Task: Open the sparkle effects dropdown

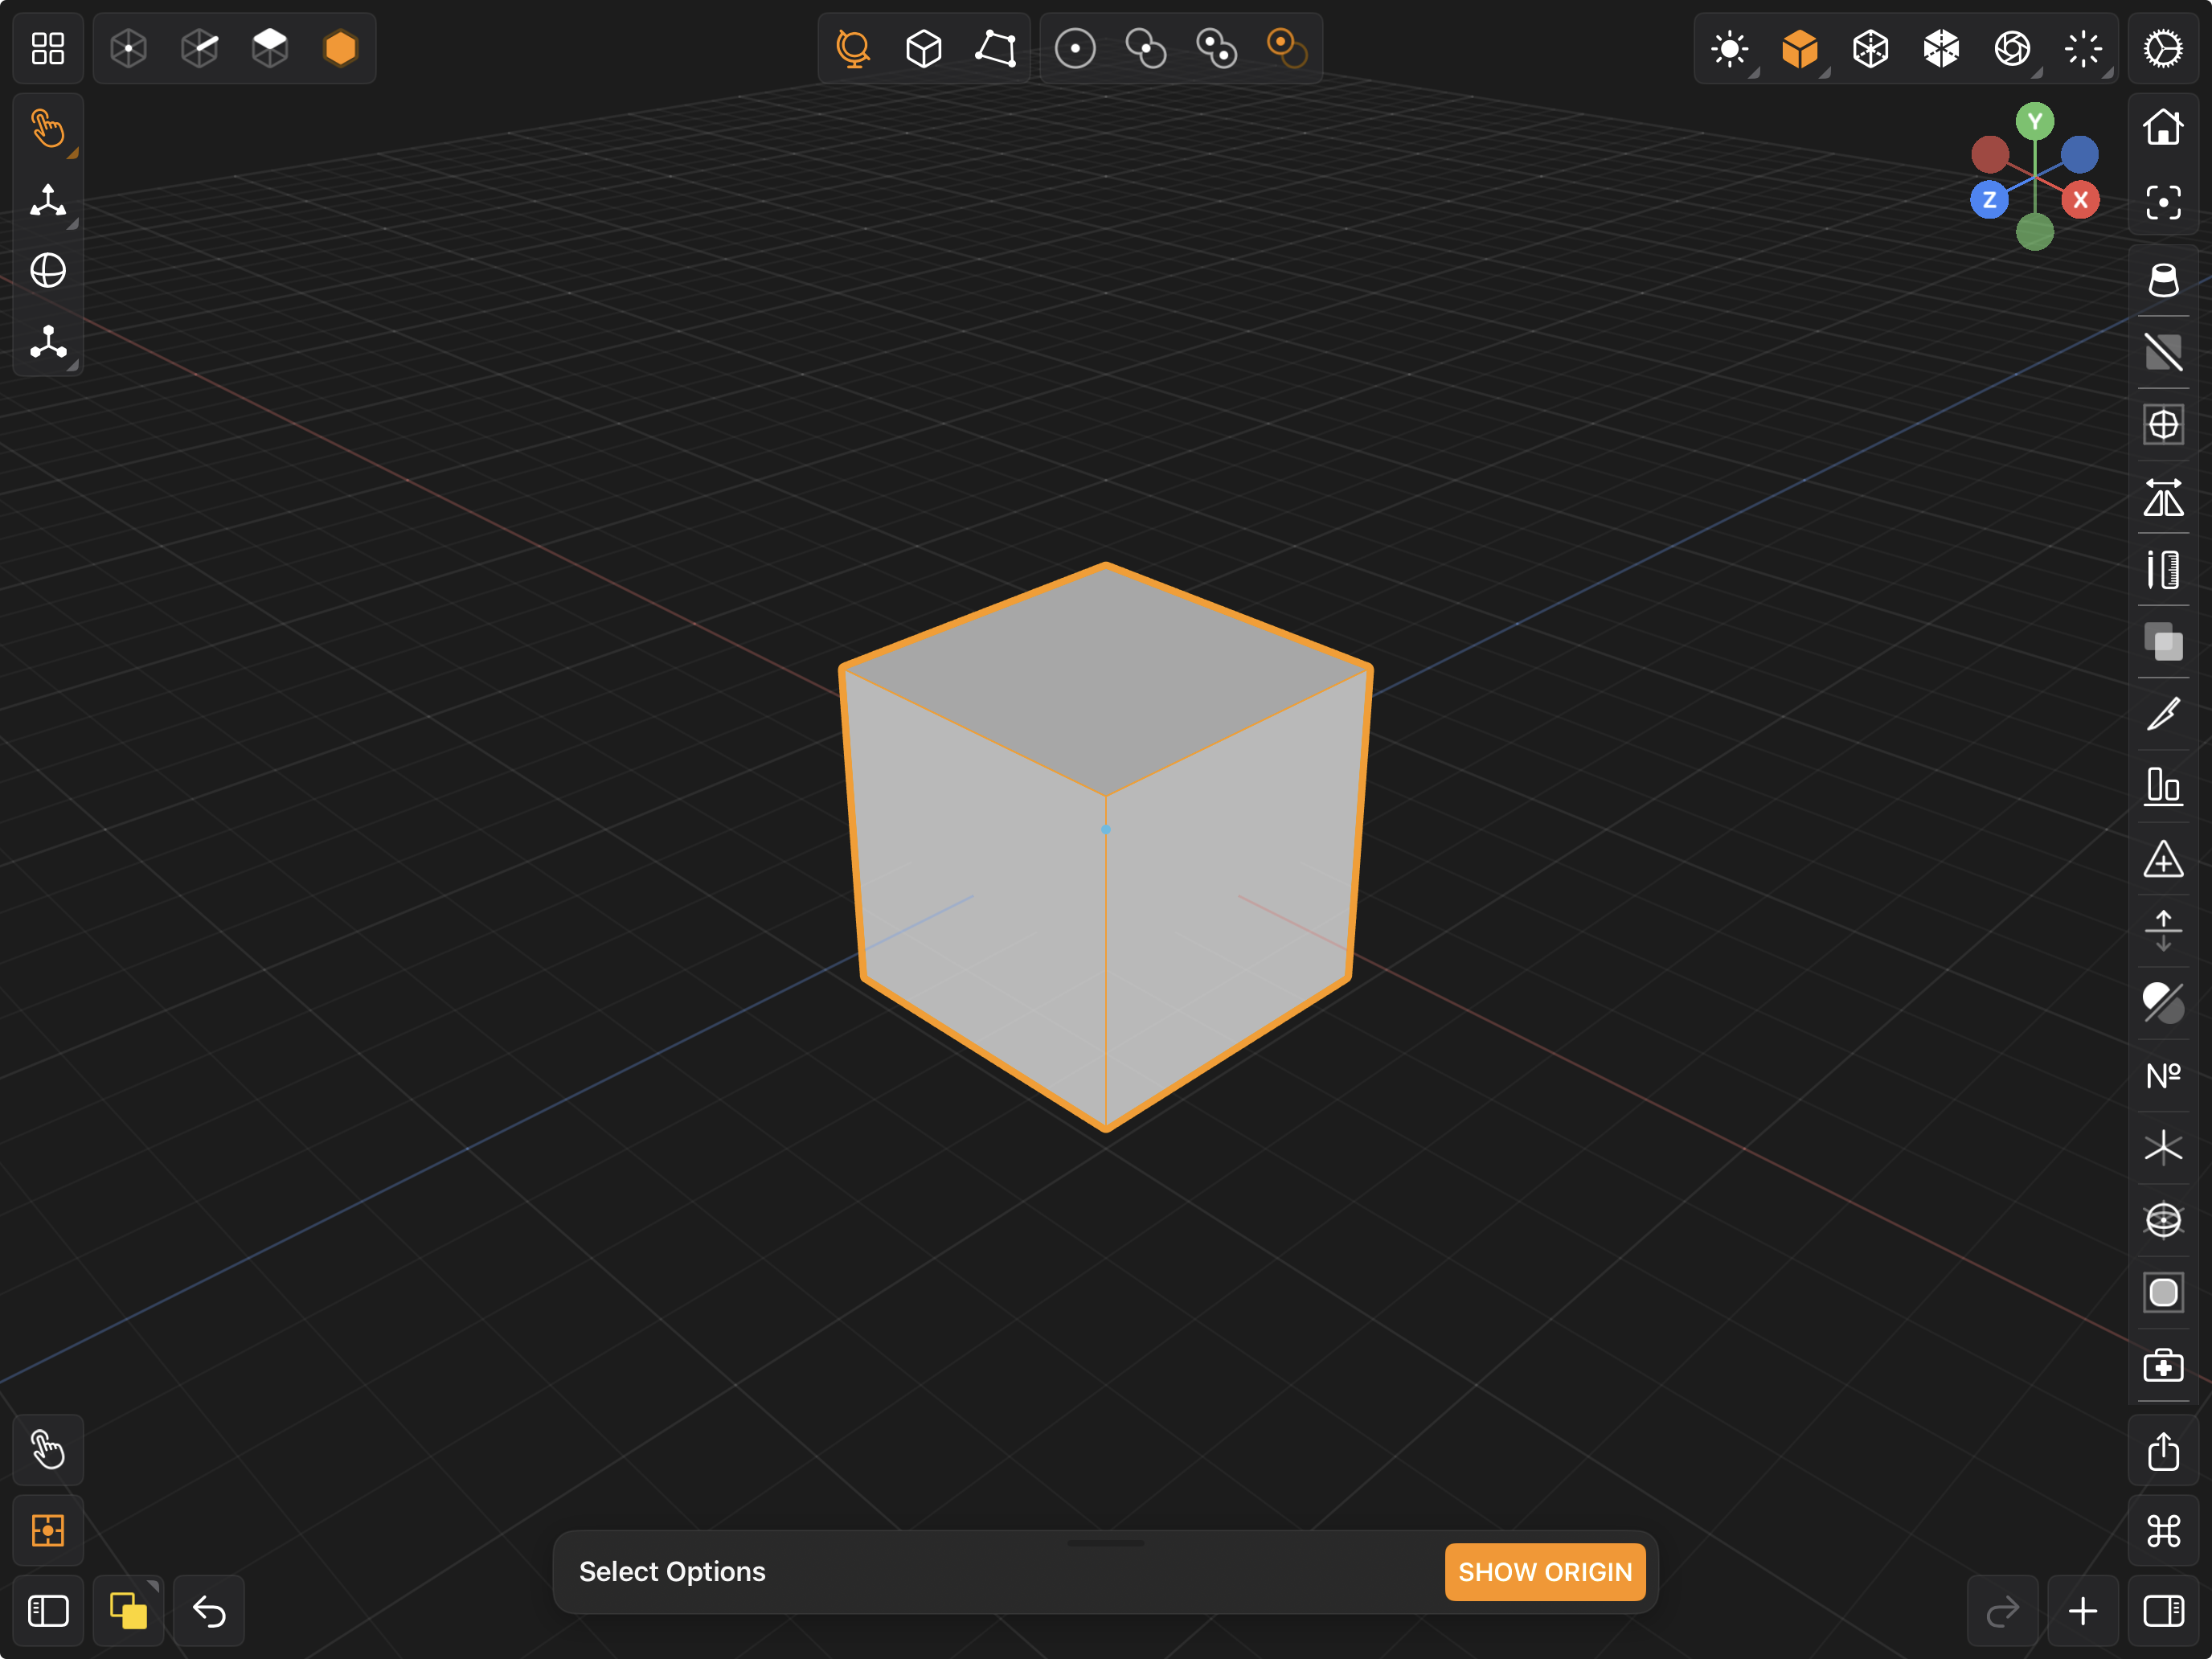Action: point(2085,49)
